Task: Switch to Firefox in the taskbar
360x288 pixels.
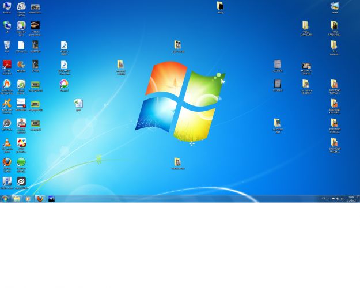Action: (x=40, y=199)
